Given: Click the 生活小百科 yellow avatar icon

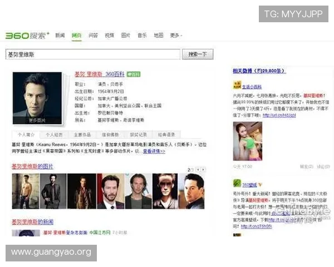Looking at the screenshot, I should pos(237,85).
